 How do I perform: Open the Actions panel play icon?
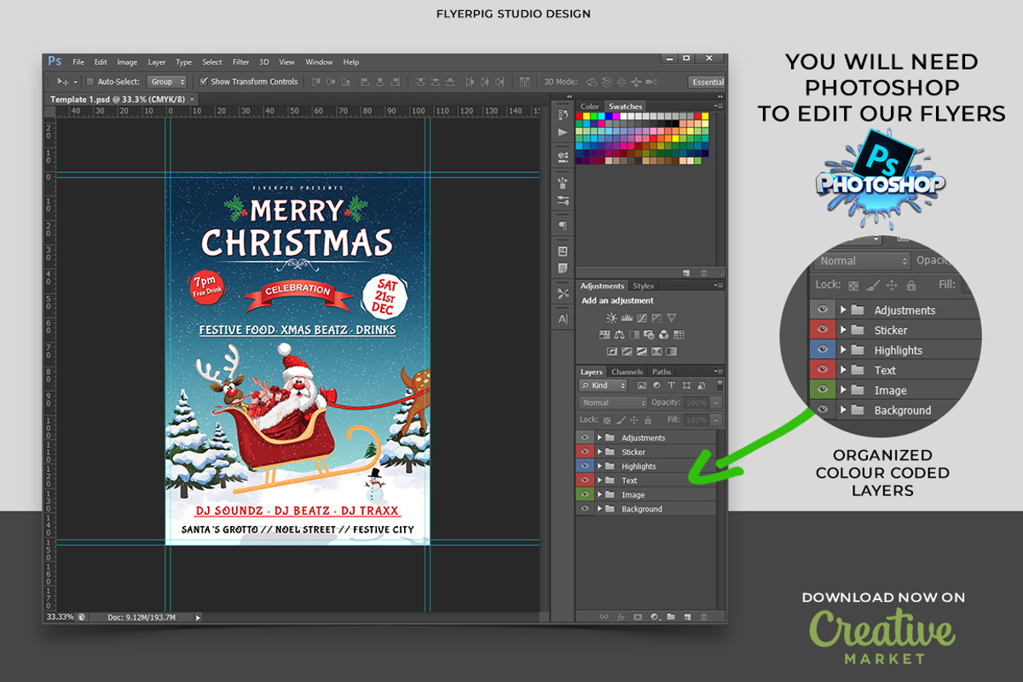coord(563,133)
